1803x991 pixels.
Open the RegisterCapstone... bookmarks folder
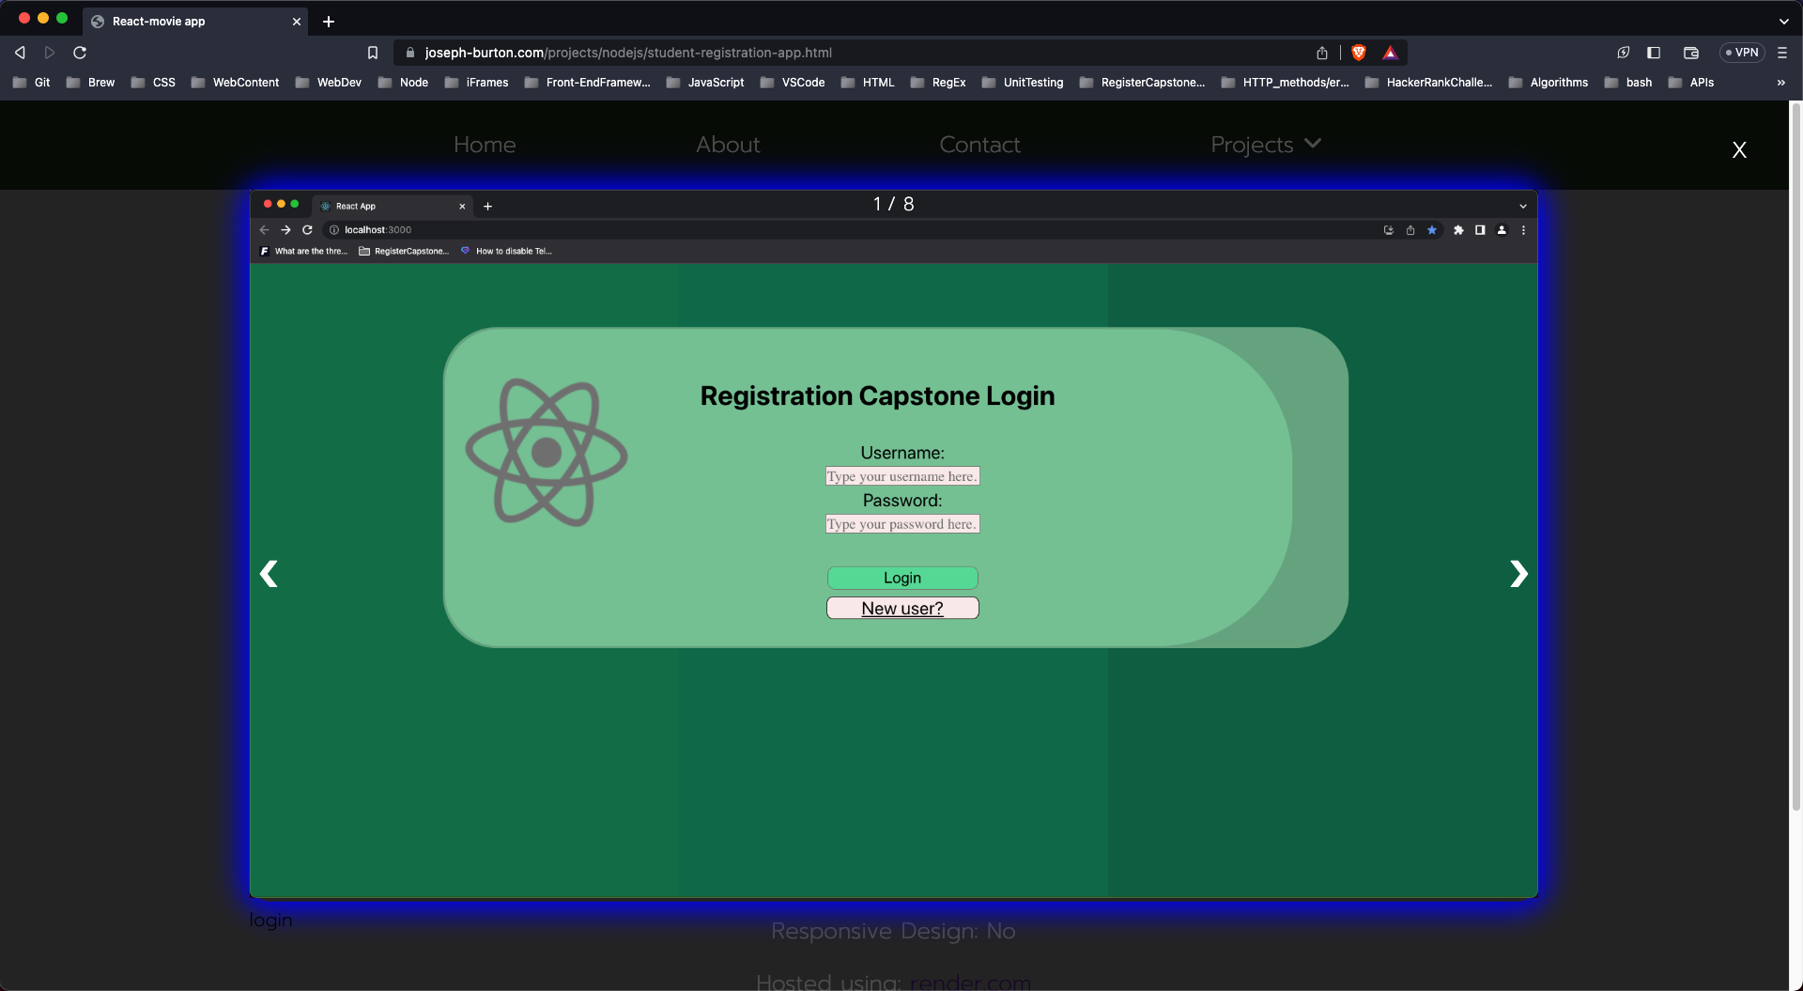tap(1142, 83)
